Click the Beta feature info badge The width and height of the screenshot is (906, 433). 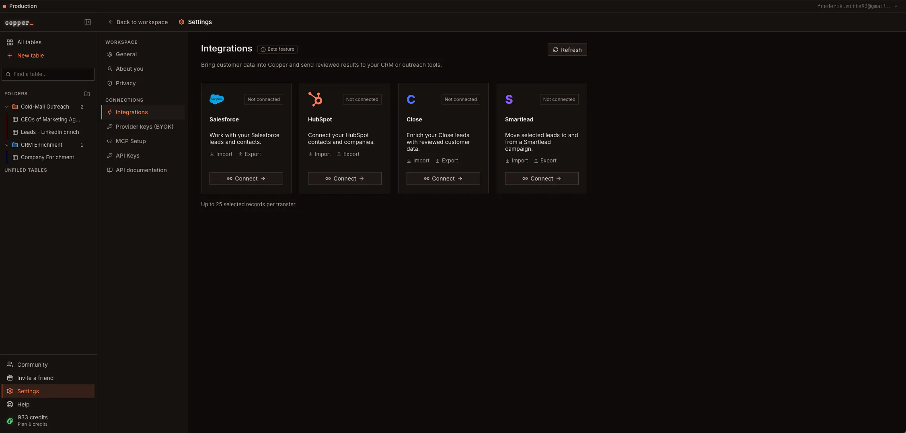(277, 49)
